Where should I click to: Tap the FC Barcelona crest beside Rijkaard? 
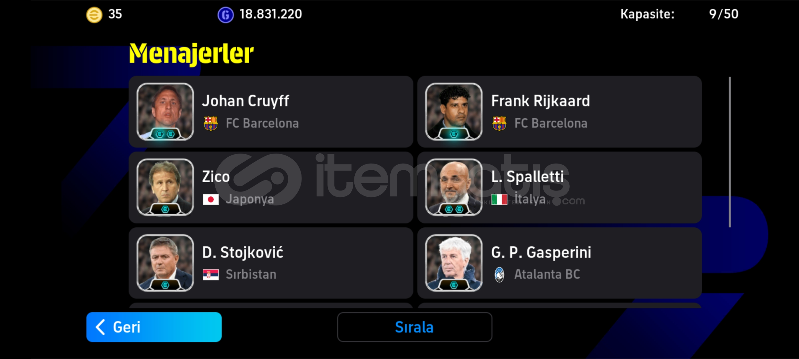(x=499, y=123)
